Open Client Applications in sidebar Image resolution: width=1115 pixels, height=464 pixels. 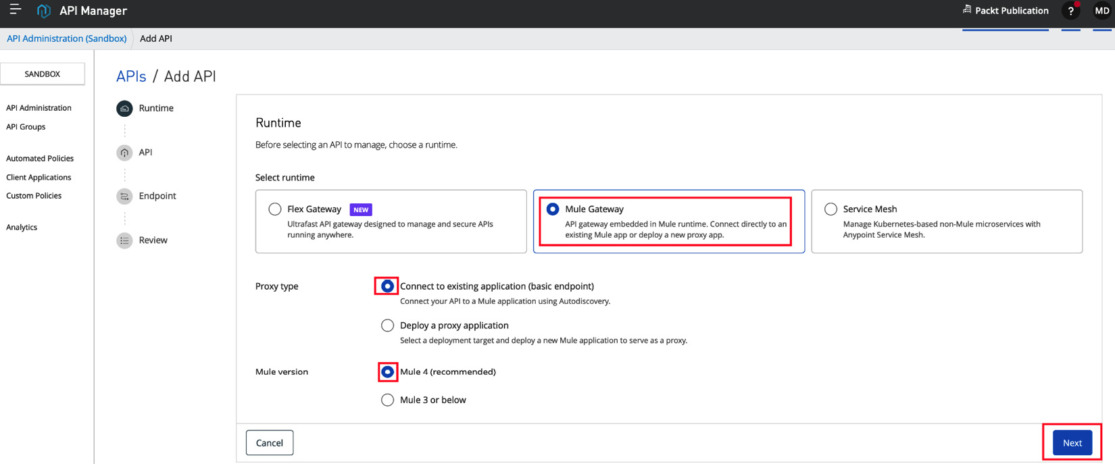39,178
